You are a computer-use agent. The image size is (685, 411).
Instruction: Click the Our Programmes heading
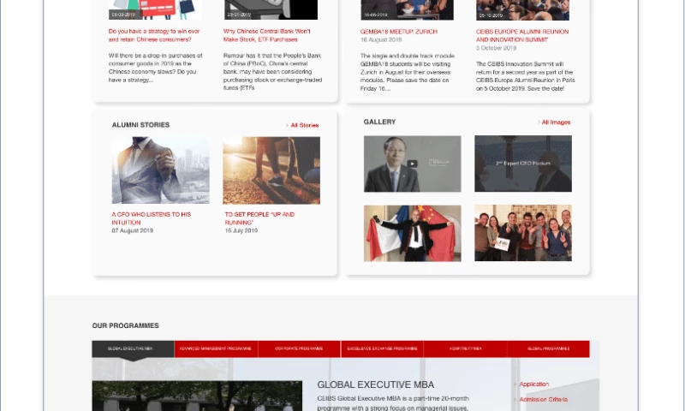click(125, 326)
